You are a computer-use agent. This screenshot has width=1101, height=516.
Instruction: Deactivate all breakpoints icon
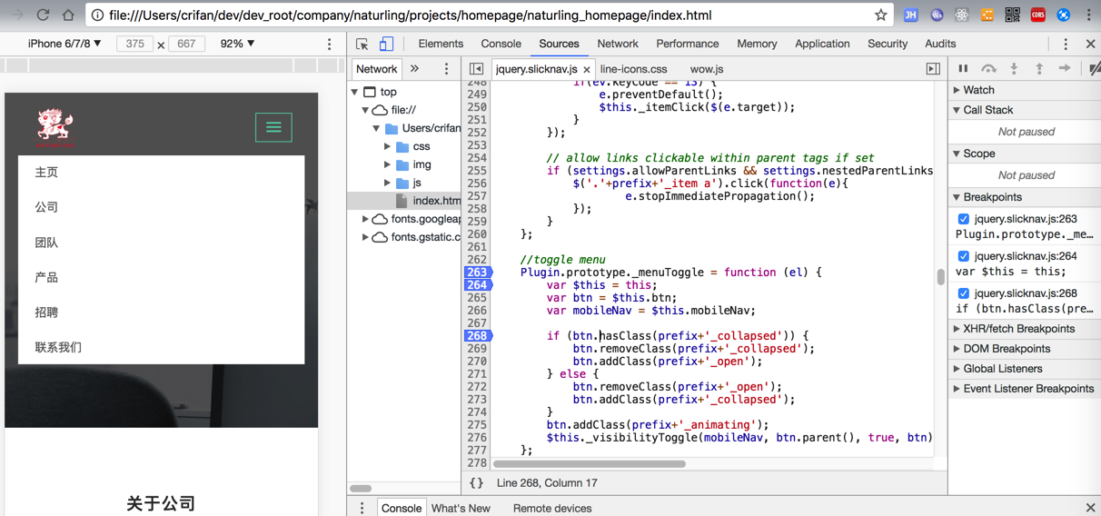1094,69
